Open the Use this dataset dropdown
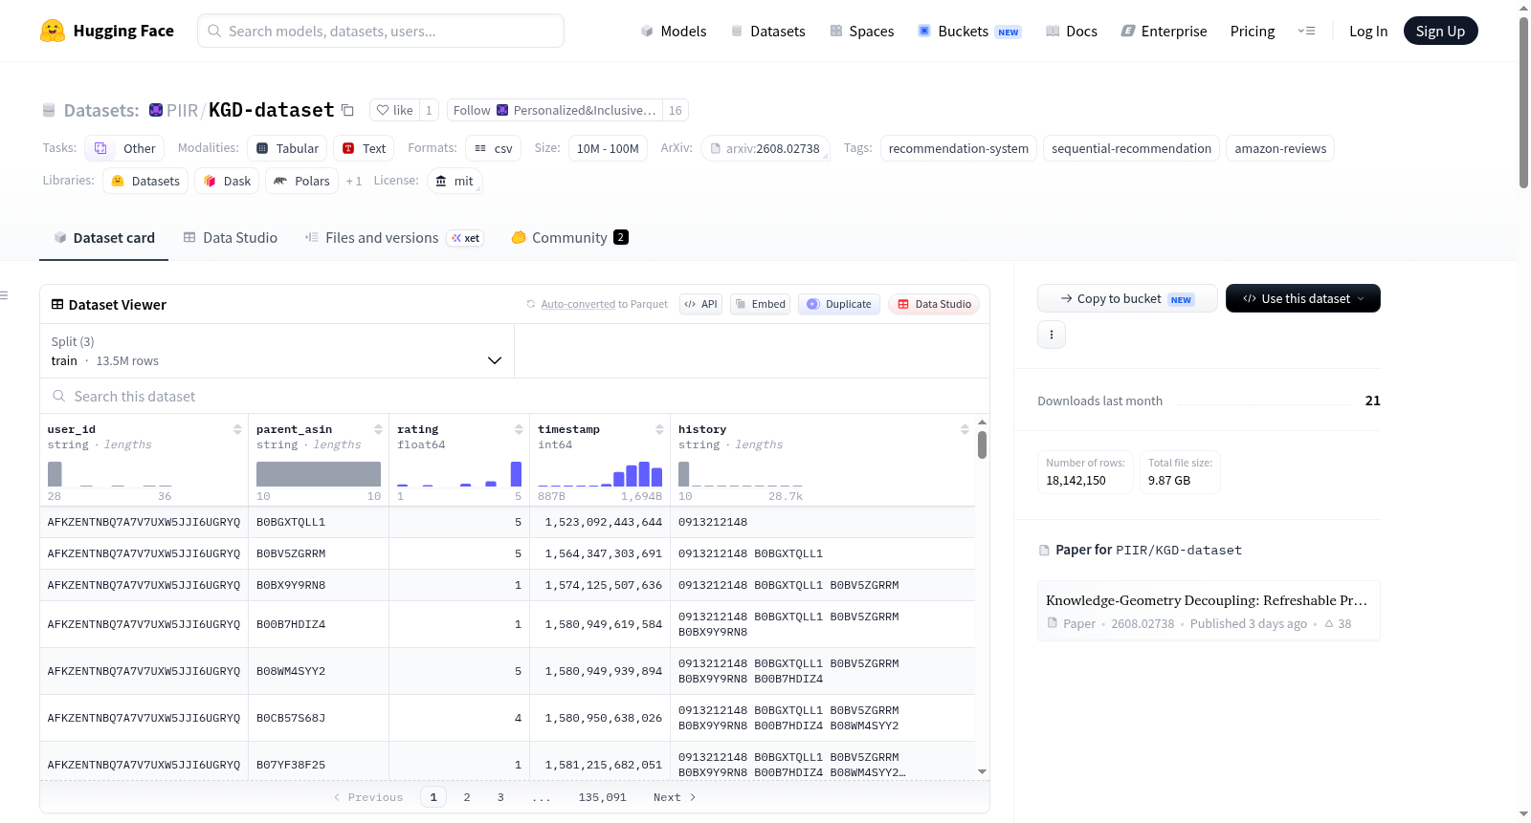The image size is (1531, 823). tap(1303, 298)
